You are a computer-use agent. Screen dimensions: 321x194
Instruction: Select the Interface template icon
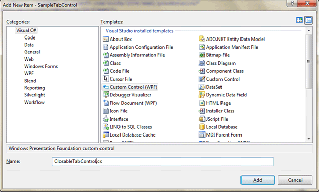106,119
